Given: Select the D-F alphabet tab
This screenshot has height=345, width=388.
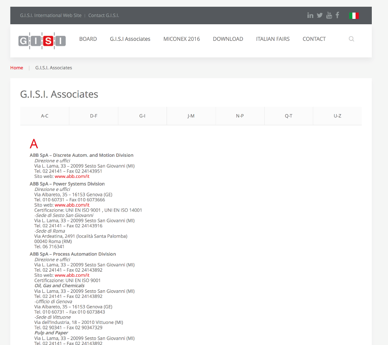Looking at the screenshot, I should coord(94,116).
